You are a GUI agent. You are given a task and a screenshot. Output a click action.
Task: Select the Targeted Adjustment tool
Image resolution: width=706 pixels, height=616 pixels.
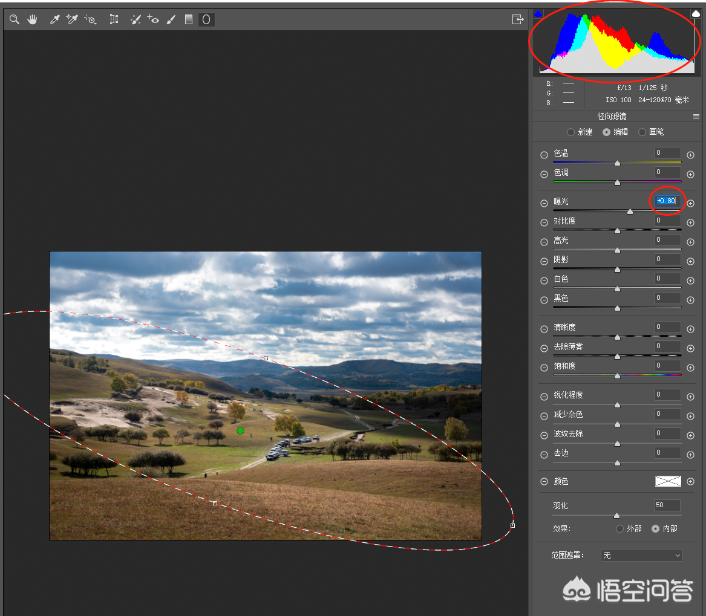[x=91, y=19]
